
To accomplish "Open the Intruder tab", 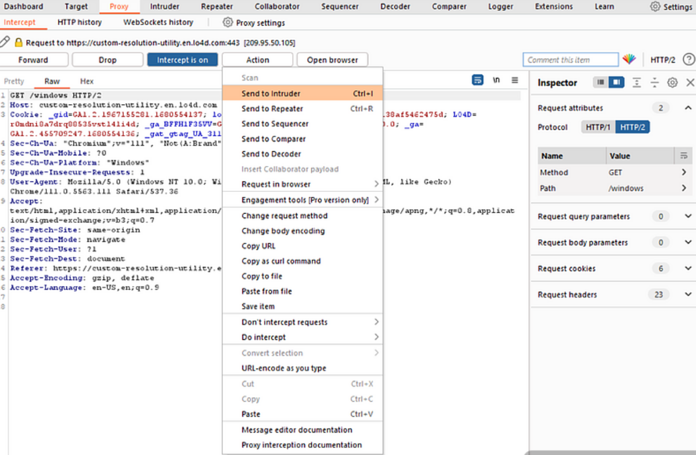I will 165,7.
